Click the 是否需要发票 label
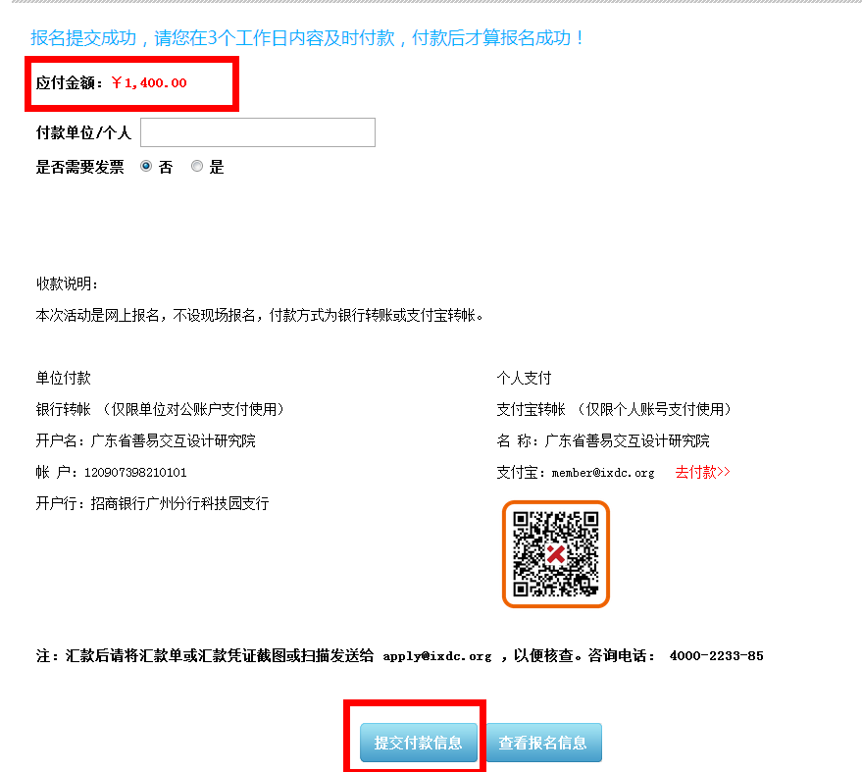The height and width of the screenshot is (772, 862). [80, 167]
